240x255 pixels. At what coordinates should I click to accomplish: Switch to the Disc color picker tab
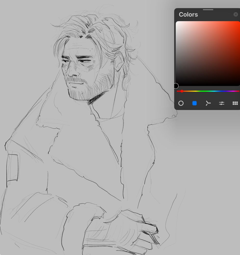(x=181, y=103)
